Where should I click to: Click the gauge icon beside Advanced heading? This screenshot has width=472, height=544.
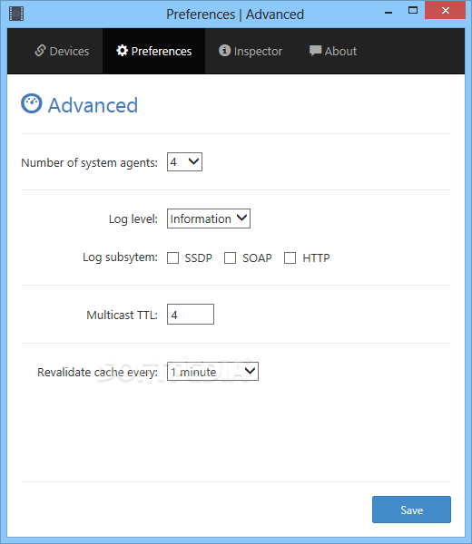(31, 103)
